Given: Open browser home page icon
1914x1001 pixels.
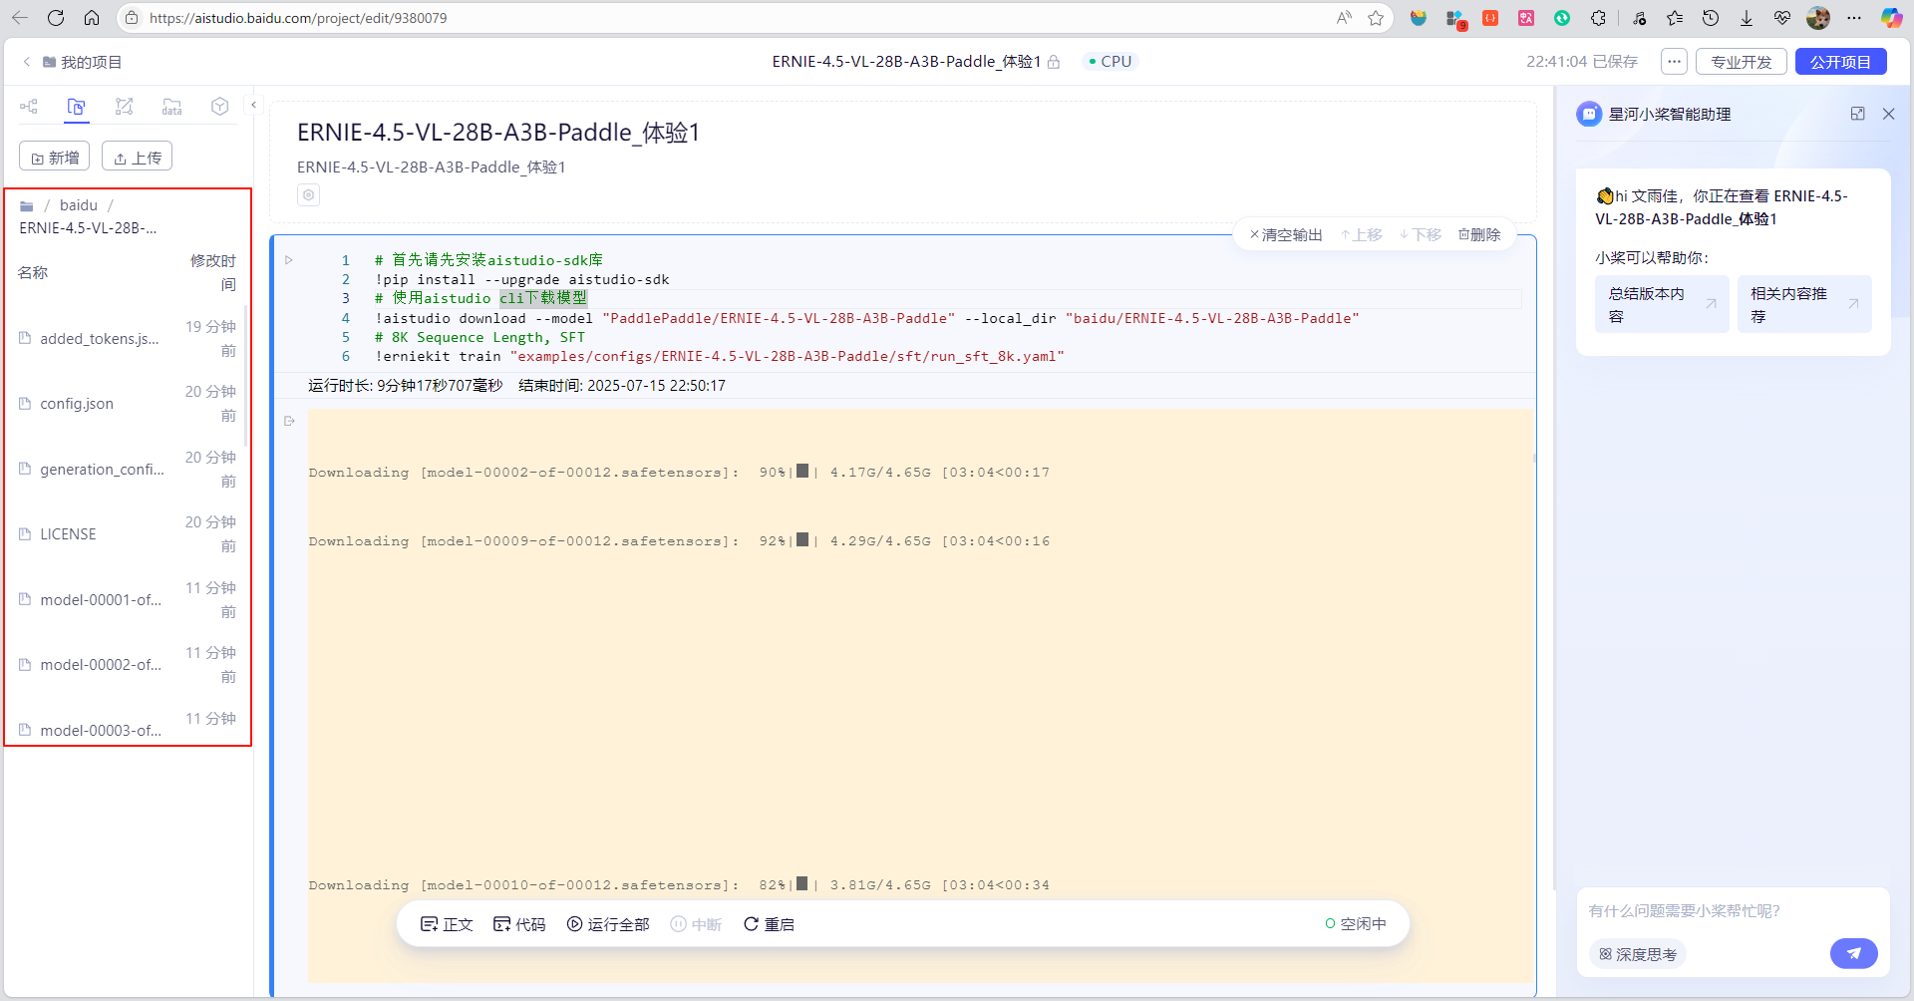Looking at the screenshot, I should pos(92,18).
